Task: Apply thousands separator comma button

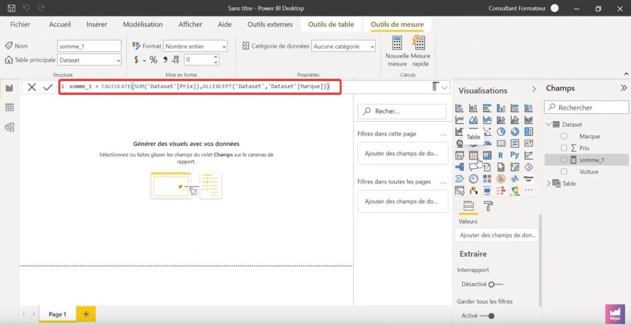Action: [x=165, y=60]
